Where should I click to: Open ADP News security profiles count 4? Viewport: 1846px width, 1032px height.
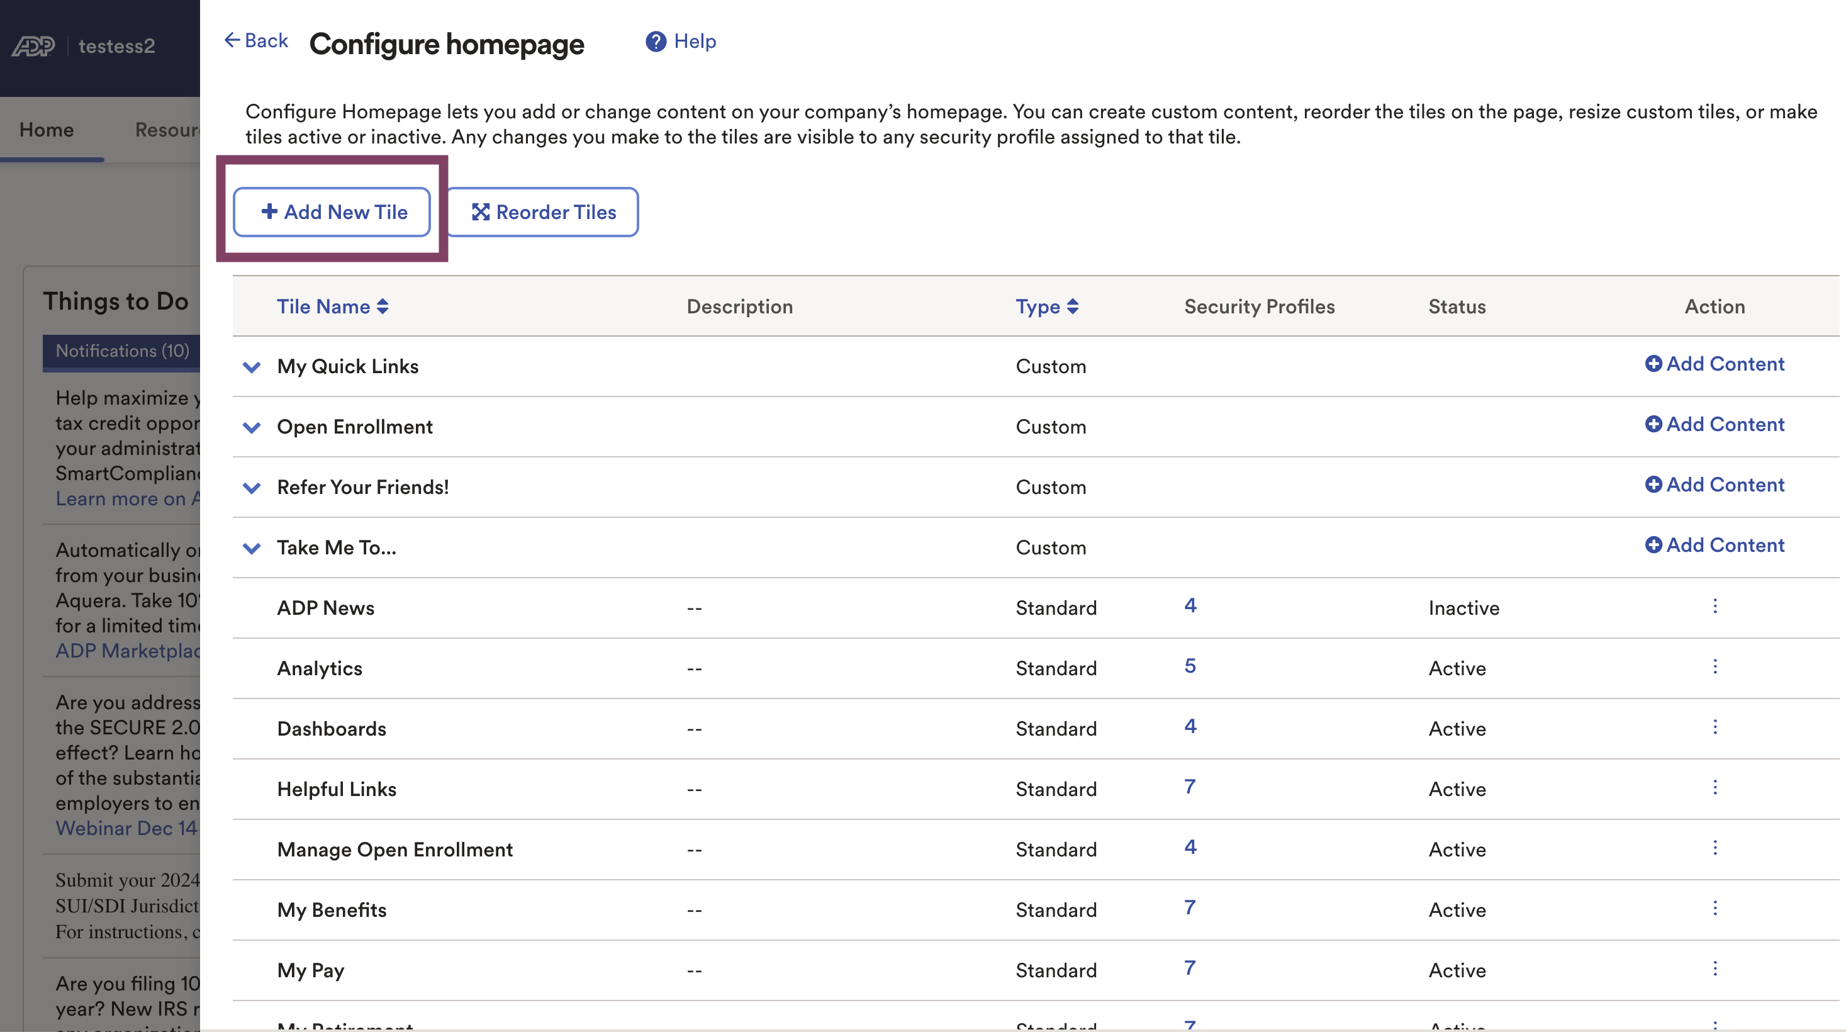coord(1190,605)
